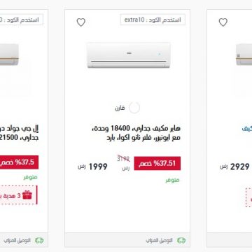Click the extra10 coupon code label

153,20
